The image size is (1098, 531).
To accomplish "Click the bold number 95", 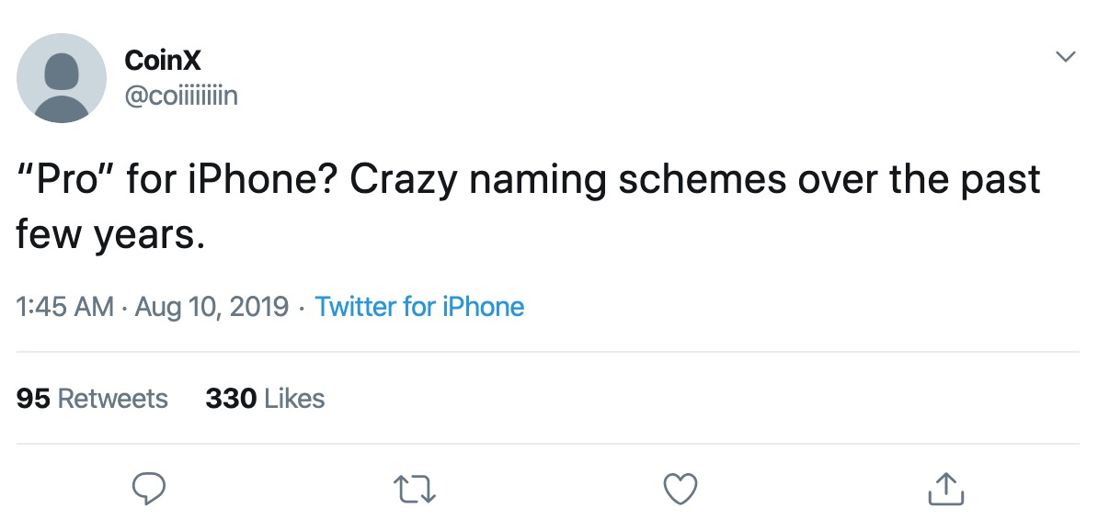I will point(33,398).
